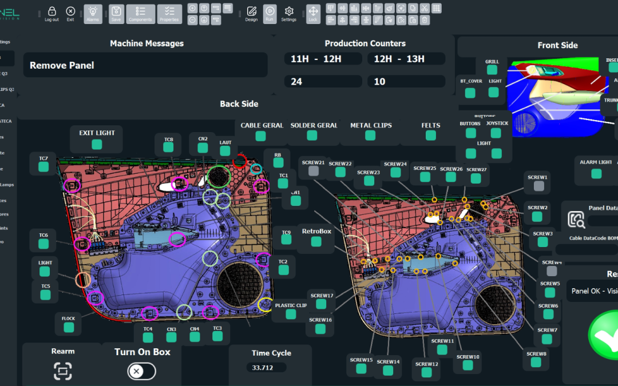The width and height of the screenshot is (618, 386).
Task: Click the EXIT LIGHT indicator
Action: [97, 145]
